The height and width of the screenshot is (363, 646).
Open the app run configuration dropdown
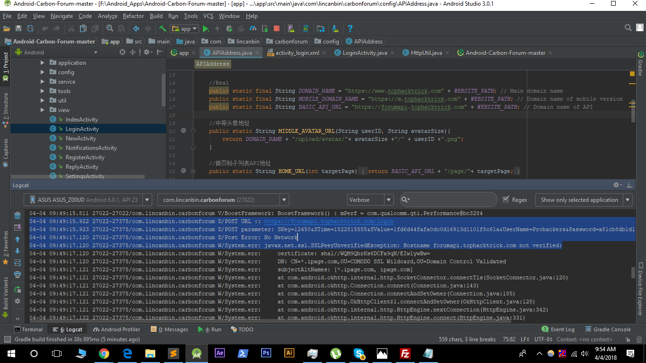click(x=184, y=29)
